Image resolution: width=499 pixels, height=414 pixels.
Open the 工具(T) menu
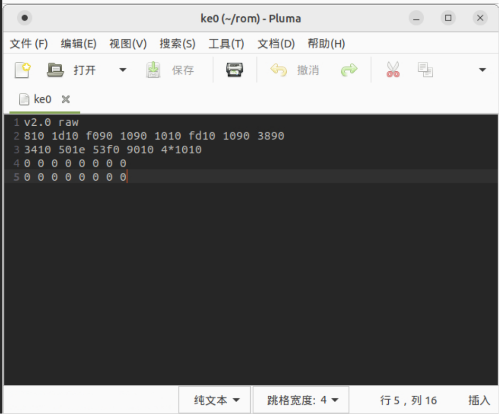pos(226,44)
